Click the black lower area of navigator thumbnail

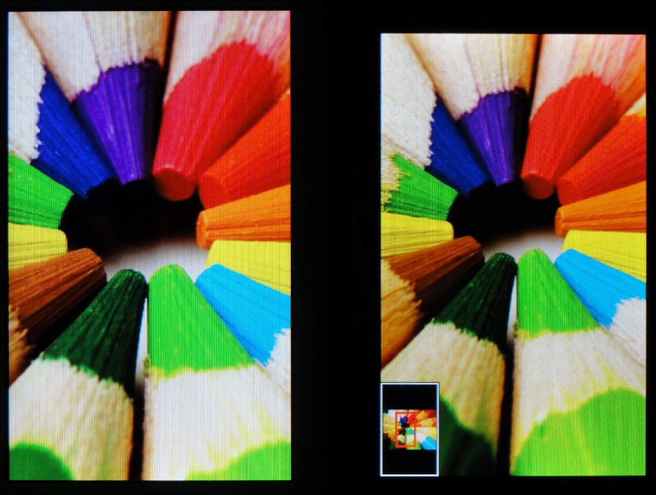click(x=409, y=462)
